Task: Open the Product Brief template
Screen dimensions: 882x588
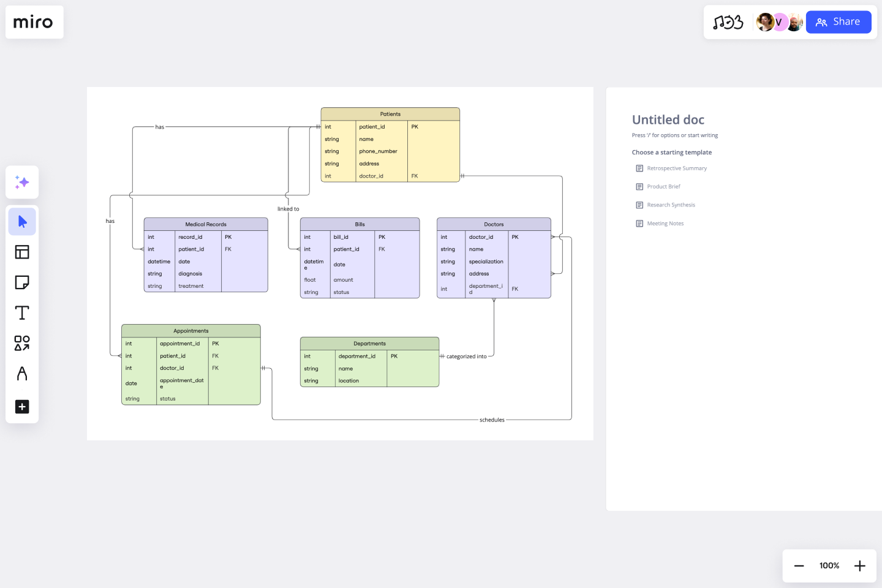Action: pyautogui.click(x=663, y=186)
